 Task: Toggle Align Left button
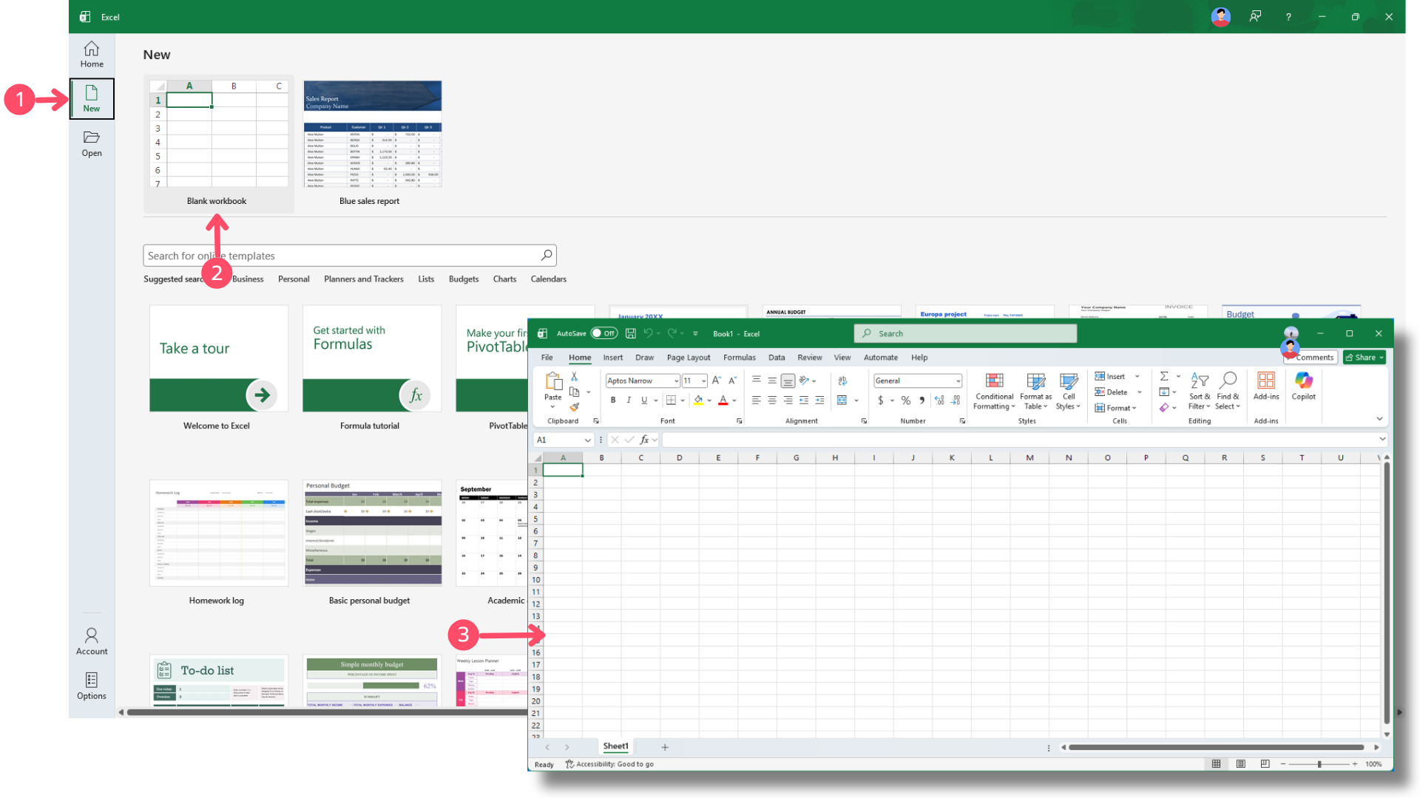pos(756,400)
